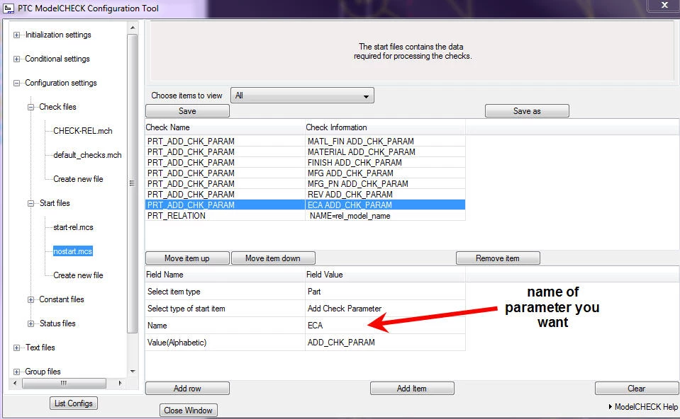Click the tree vertical scrollbar thumb
680x419 pixels.
(x=133, y=183)
